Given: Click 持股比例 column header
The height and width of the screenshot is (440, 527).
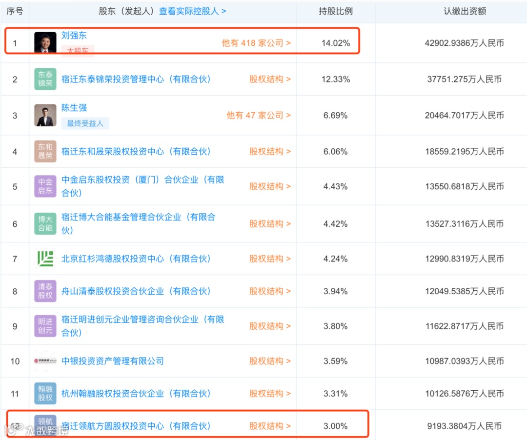Looking at the screenshot, I should (336, 11).
